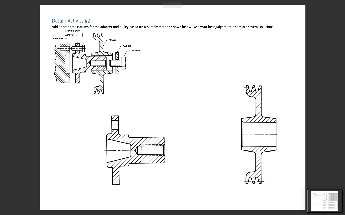Open the miniature page overview thumbnail
The image size is (345, 215).
pyautogui.click(x=324, y=201)
